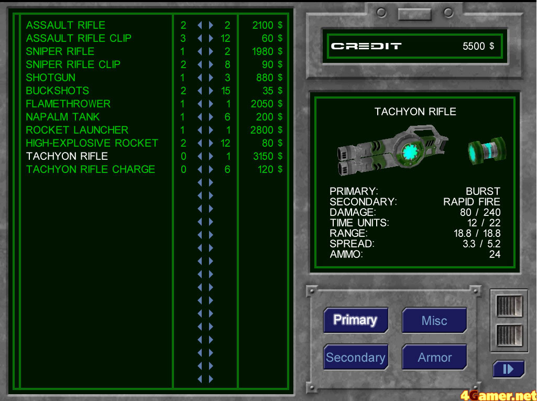
Task: Click the Tachyon Rifle weapon image
Action: click(393, 150)
